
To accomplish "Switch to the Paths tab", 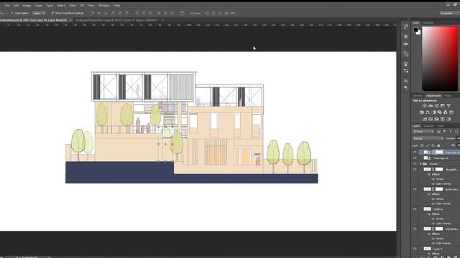I will click(x=441, y=126).
